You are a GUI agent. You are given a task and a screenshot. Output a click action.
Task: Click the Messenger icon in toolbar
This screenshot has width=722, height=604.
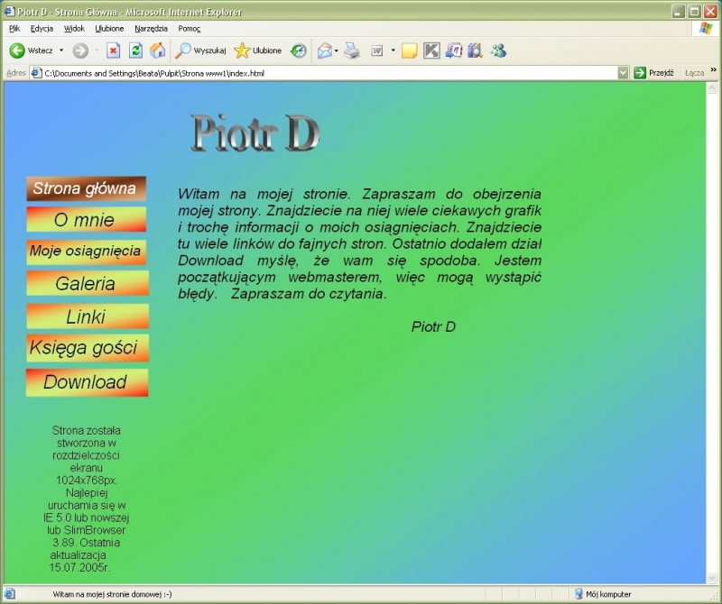[x=498, y=50]
